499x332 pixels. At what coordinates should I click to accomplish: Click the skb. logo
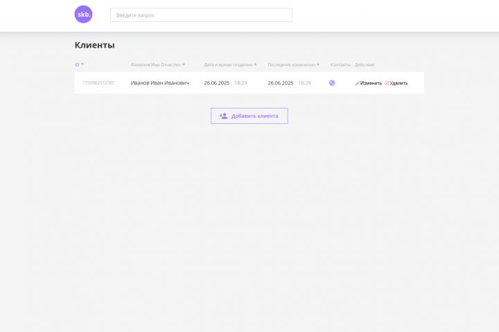83,15
